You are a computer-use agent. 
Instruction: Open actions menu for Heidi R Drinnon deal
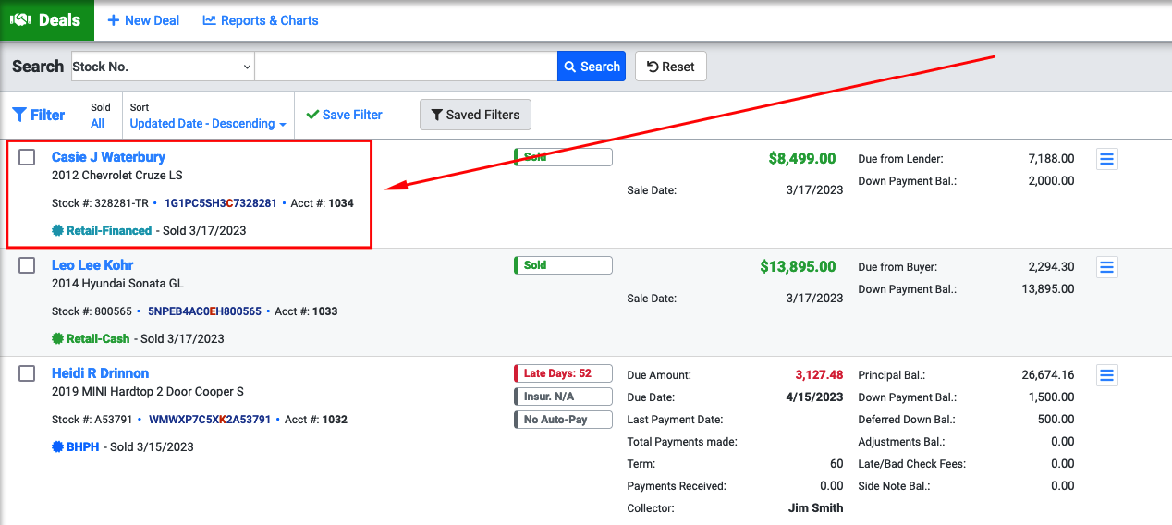[x=1107, y=375]
